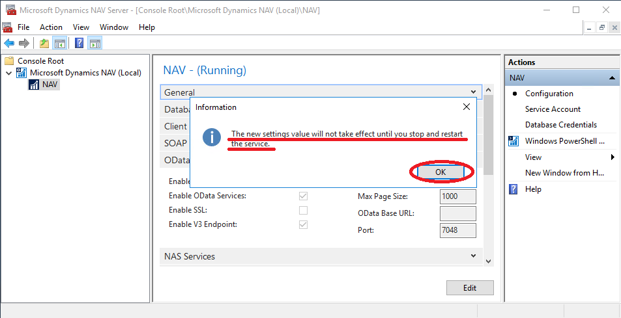Minimize the inner MDI window

[590, 28]
